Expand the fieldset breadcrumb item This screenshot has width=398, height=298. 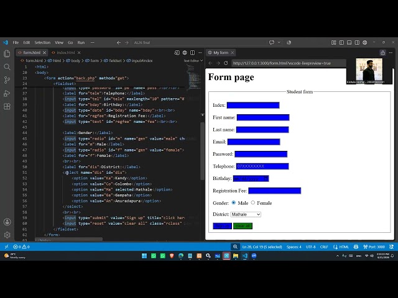113,61
